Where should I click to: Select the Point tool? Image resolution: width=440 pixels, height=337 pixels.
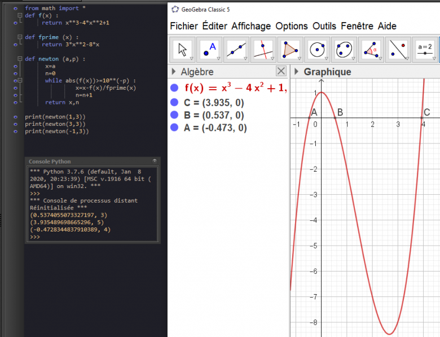pyautogui.click(x=210, y=50)
